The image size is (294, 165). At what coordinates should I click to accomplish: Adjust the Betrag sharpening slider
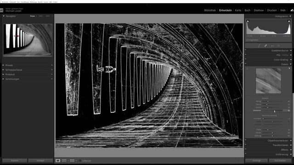click(x=268, y=101)
